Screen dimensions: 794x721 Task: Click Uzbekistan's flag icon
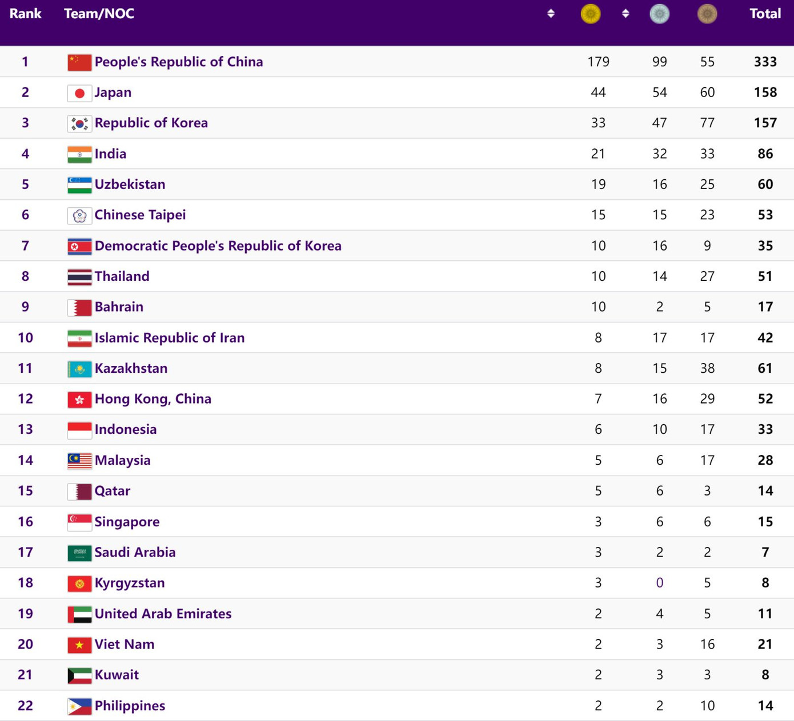[79, 184]
